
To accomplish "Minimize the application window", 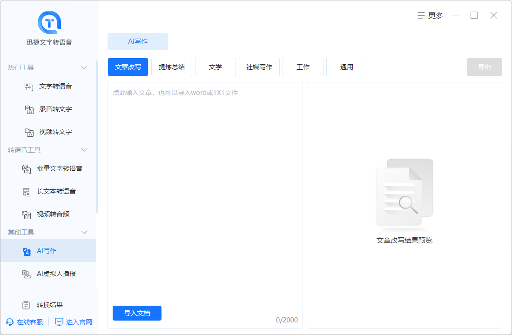I will [455, 15].
